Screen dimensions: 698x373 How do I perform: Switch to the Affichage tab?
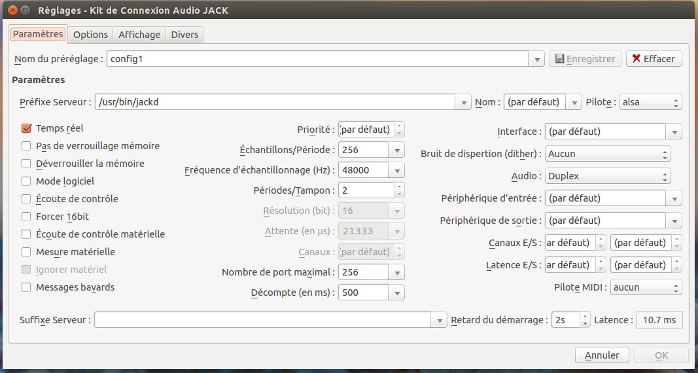pyautogui.click(x=139, y=35)
